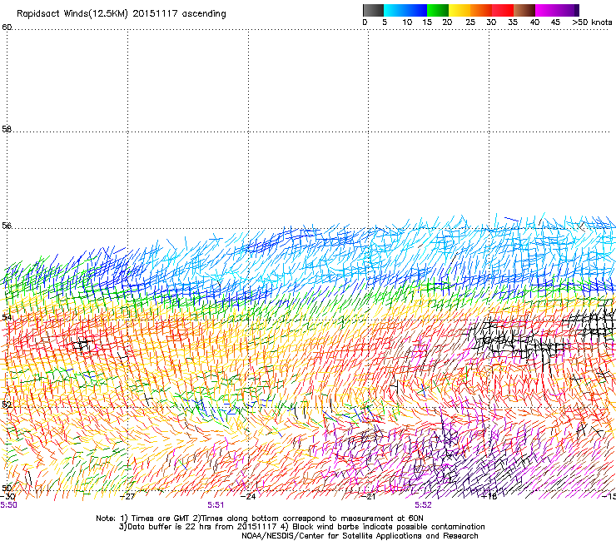The width and height of the screenshot is (616, 541).
Task: Click the cyan 5-10 knots color segment
Action: (395, 10)
